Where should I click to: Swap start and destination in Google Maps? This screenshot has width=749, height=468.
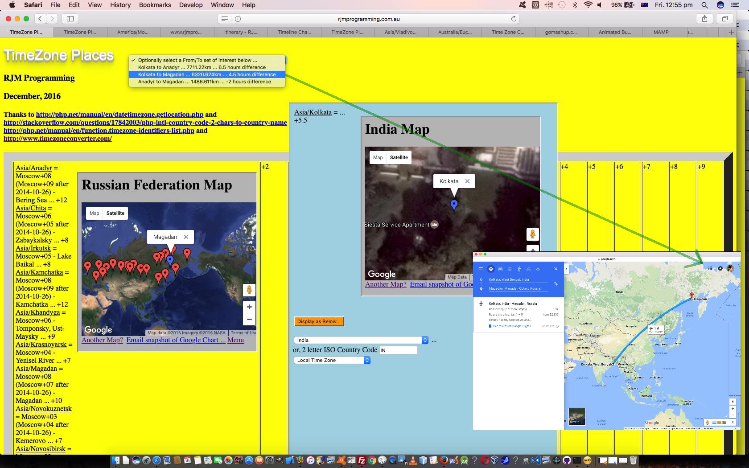click(556, 283)
